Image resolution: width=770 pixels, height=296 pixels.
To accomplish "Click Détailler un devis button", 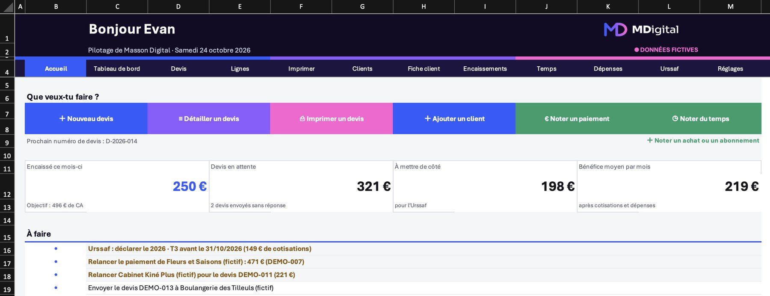I will pos(209,118).
